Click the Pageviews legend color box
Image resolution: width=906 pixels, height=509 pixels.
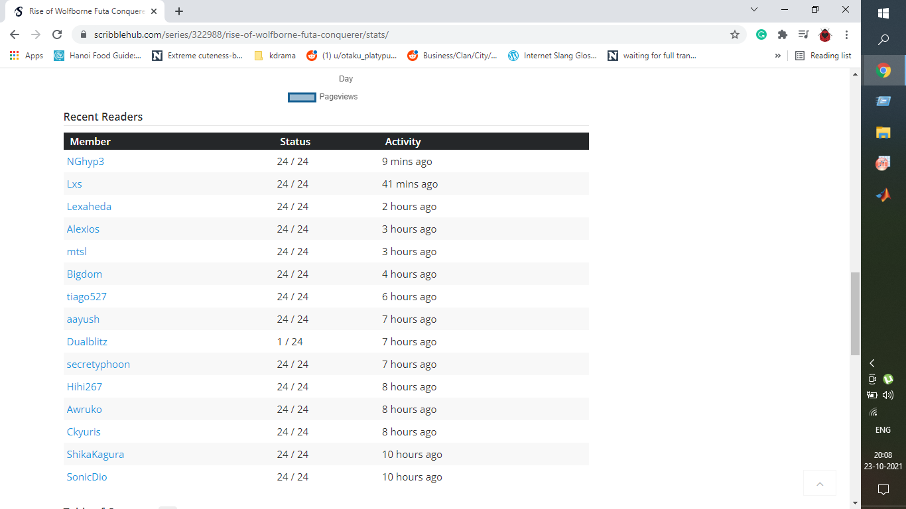(302, 97)
